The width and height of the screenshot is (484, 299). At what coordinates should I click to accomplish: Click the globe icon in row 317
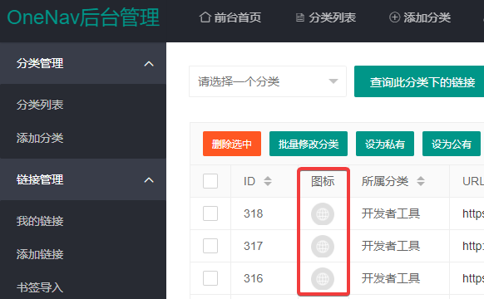tap(323, 246)
